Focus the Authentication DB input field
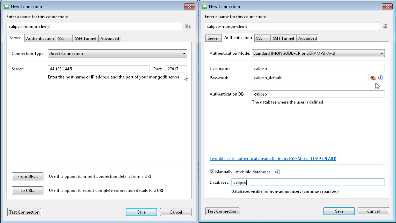The image size is (396, 223). click(318, 94)
